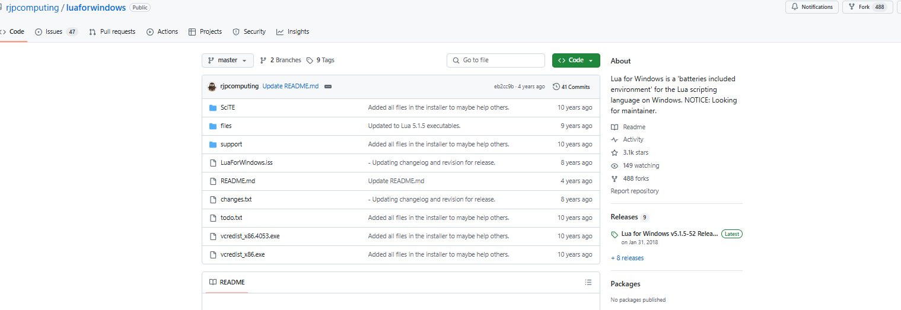Open vcredist_x86.exe file
The width and height of the screenshot is (901, 310).
(243, 255)
